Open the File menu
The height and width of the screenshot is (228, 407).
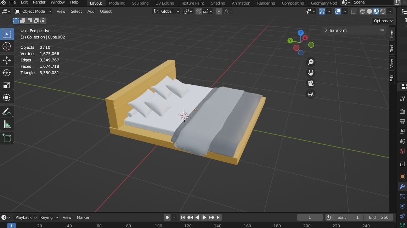[x=12, y=2]
